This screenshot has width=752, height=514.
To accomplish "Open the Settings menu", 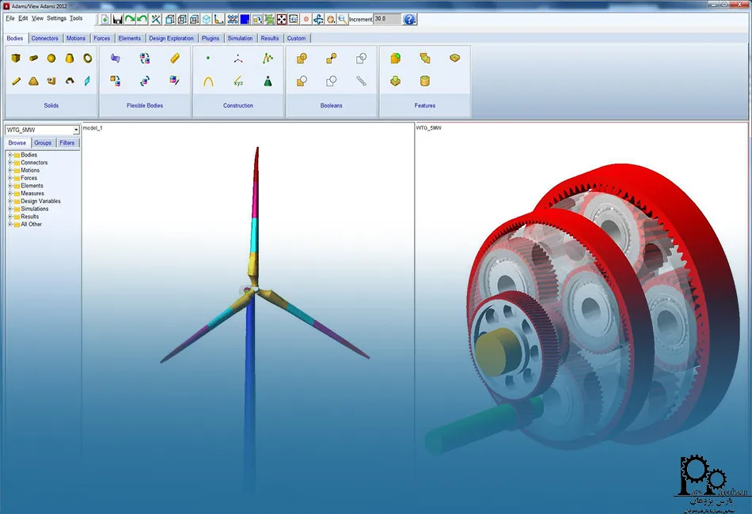I will coord(56,18).
